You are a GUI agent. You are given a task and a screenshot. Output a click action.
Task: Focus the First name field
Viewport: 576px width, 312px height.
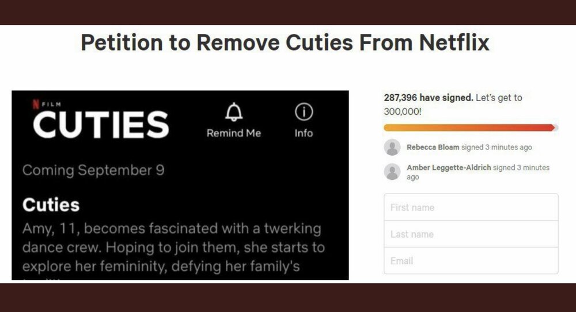click(471, 207)
